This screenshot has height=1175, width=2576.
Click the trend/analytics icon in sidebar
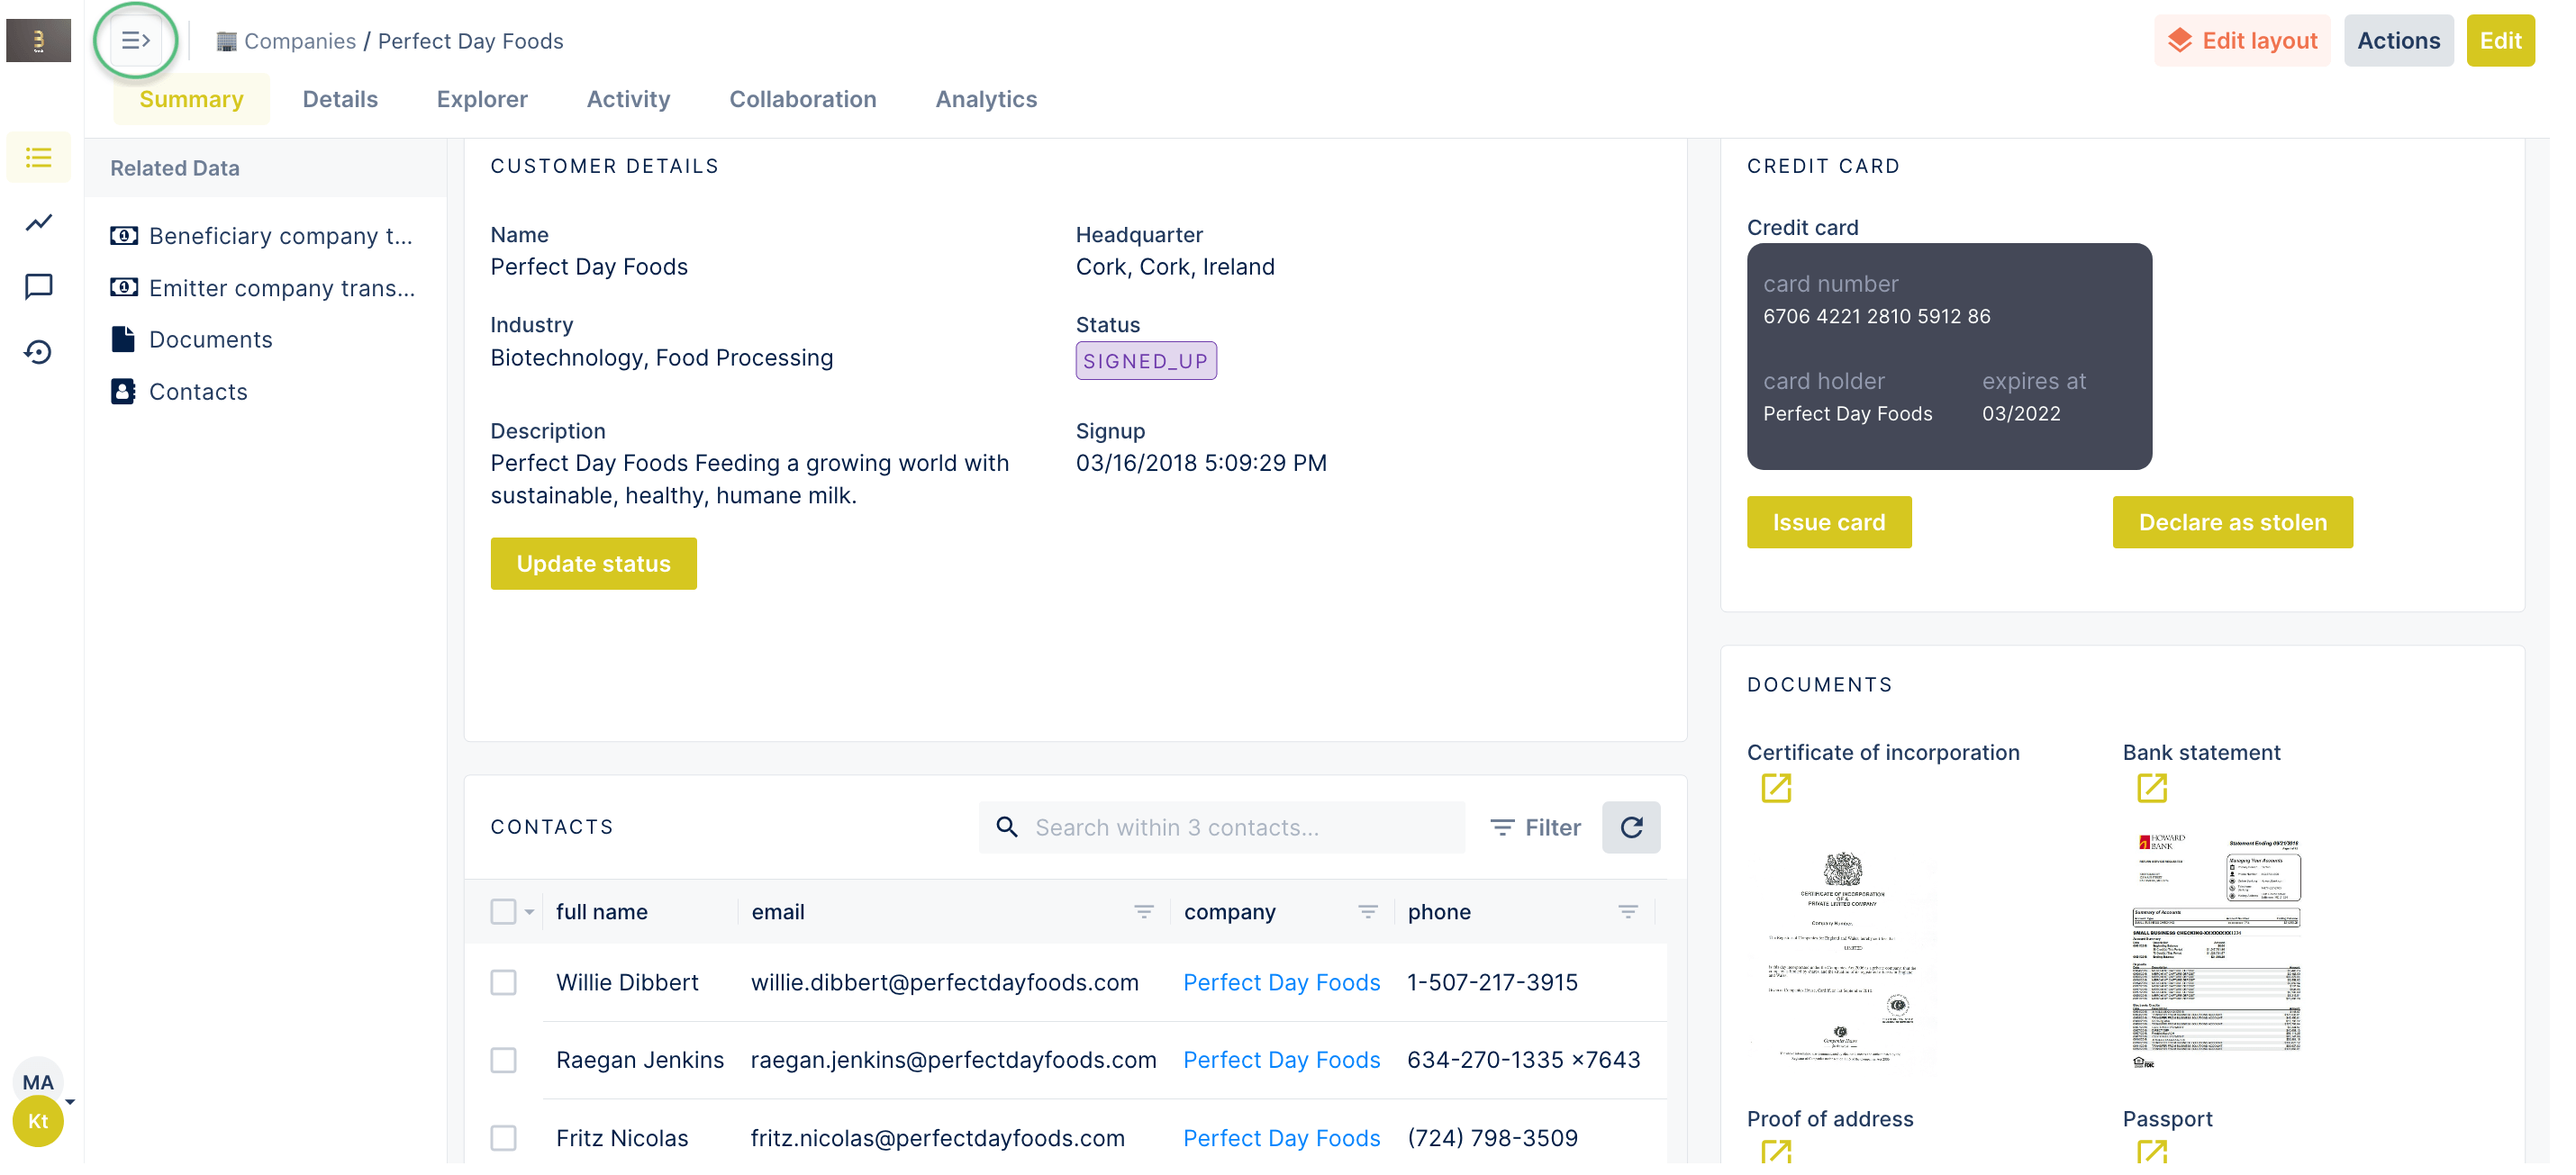pos(38,221)
